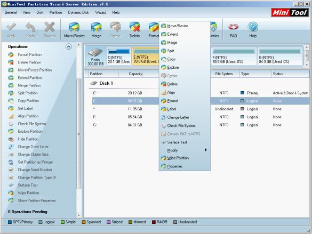The image size is (312, 234).
Task: Choose Wipe Partition in context menu
Action: click(185, 158)
